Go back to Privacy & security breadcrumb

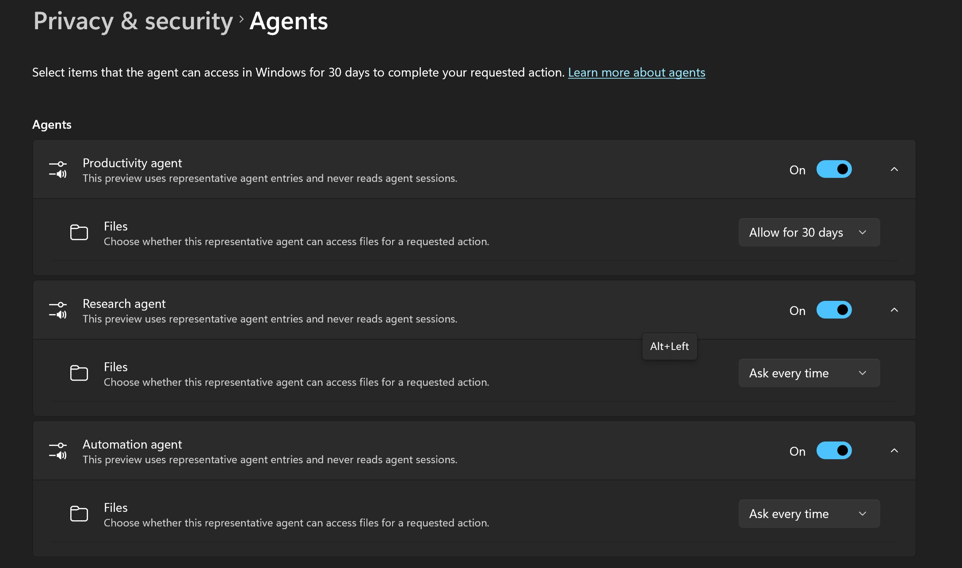click(x=133, y=21)
